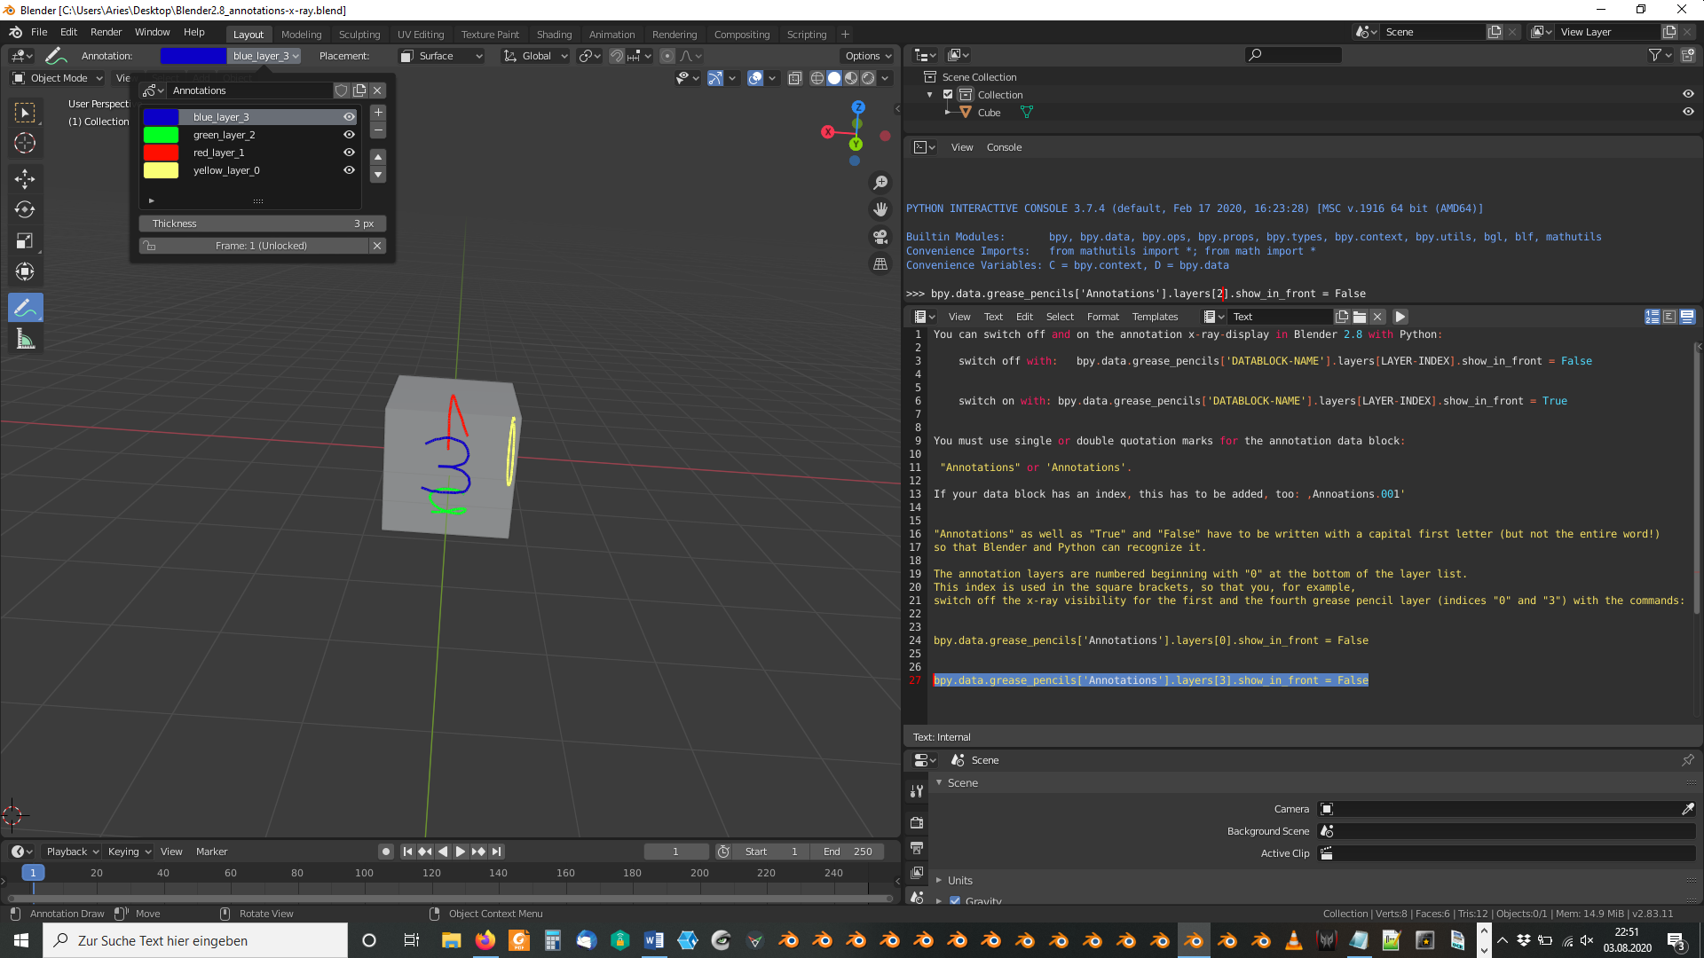Click the blue color swatch for blue_layer_3
The width and height of the screenshot is (1704, 958).
tap(162, 116)
